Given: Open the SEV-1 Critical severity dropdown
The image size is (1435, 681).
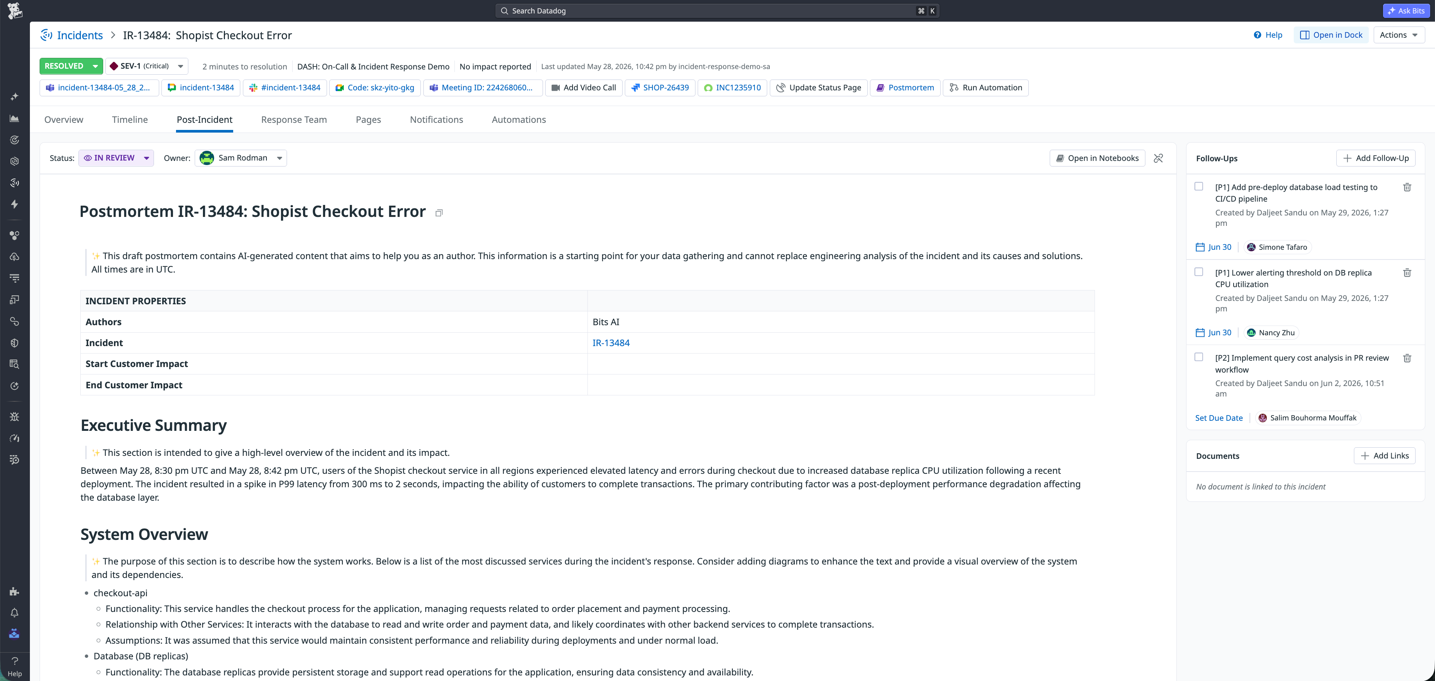Looking at the screenshot, I should tap(147, 66).
